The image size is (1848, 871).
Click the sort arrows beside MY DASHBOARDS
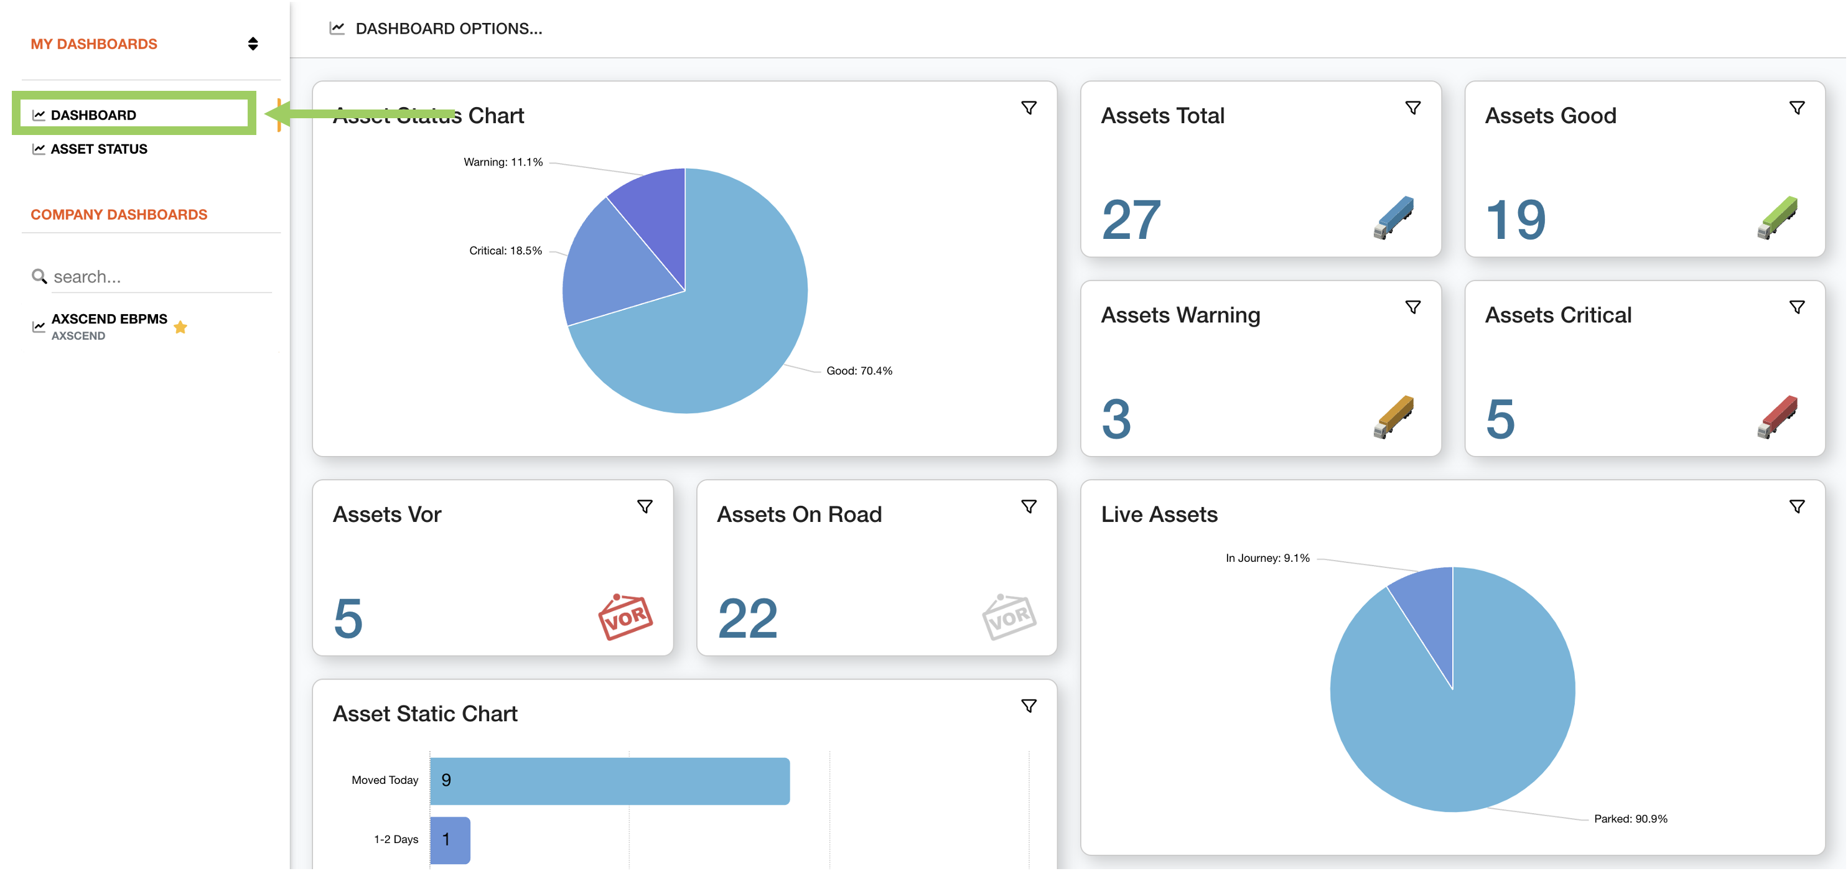[x=253, y=42]
